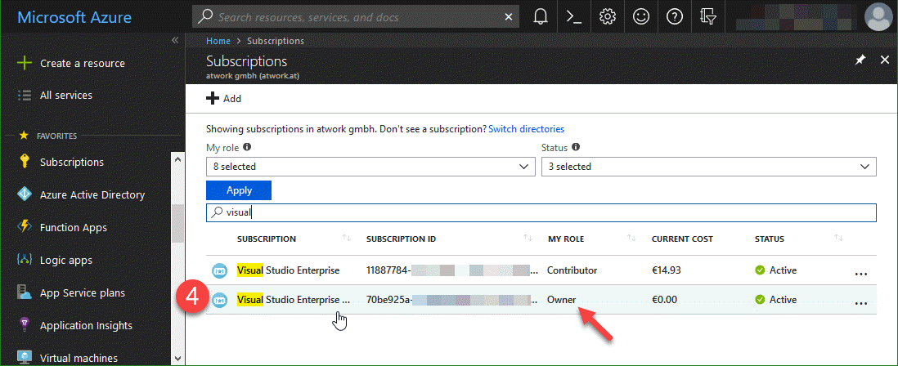
Task: Open Visual Studio Enterprise subscription costing €14.93
Action: [288, 270]
